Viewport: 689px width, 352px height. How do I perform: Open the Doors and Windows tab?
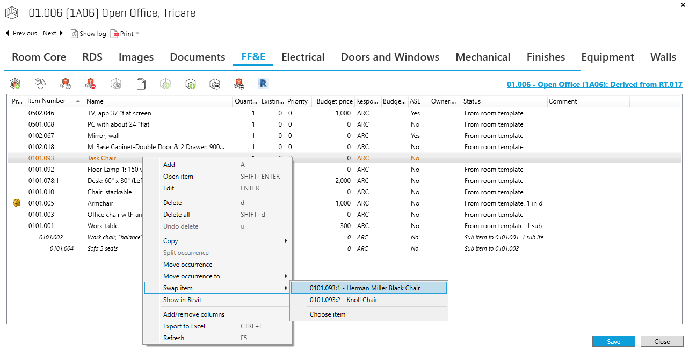click(390, 57)
